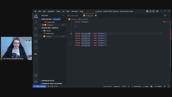Screen dimensions: 172x97
Task: Open the Extensions view icon
Action: point(36,41)
